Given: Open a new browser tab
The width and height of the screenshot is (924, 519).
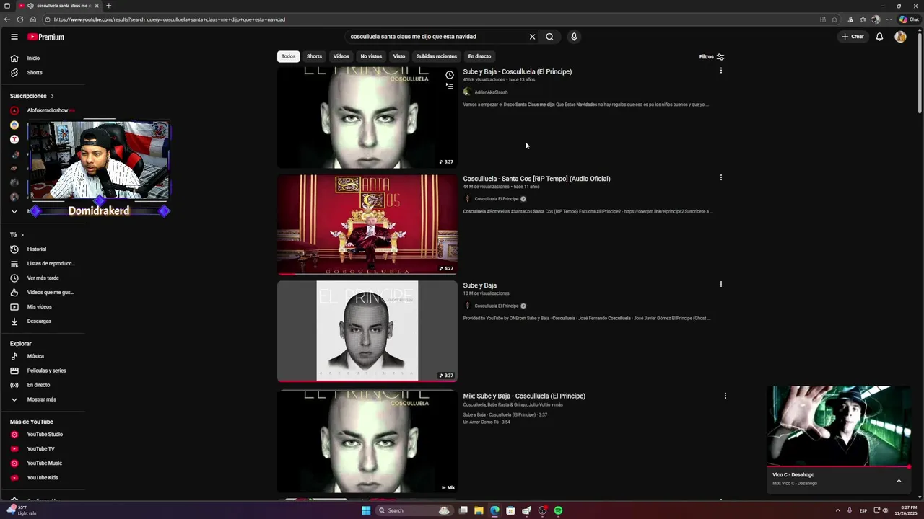Looking at the screenshot, I should [108, 6].
